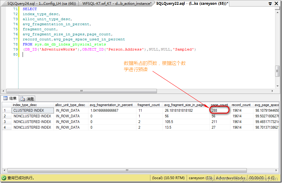Click the editor horizontal scrollbar thumb
This screenshot has width=282, height=183.
(82, 91)
